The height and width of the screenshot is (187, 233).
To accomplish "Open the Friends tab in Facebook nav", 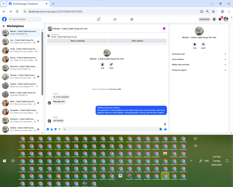I will (115, 19).
